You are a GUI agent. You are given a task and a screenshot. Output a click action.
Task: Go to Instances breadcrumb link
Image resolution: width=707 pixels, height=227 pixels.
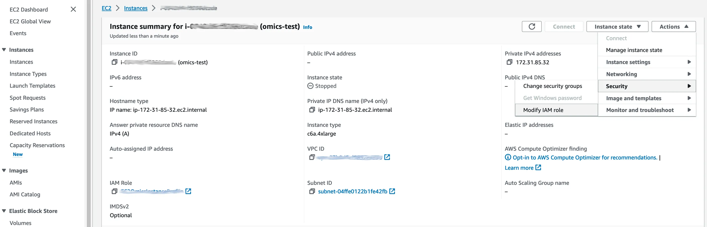[x=136, y=8]
